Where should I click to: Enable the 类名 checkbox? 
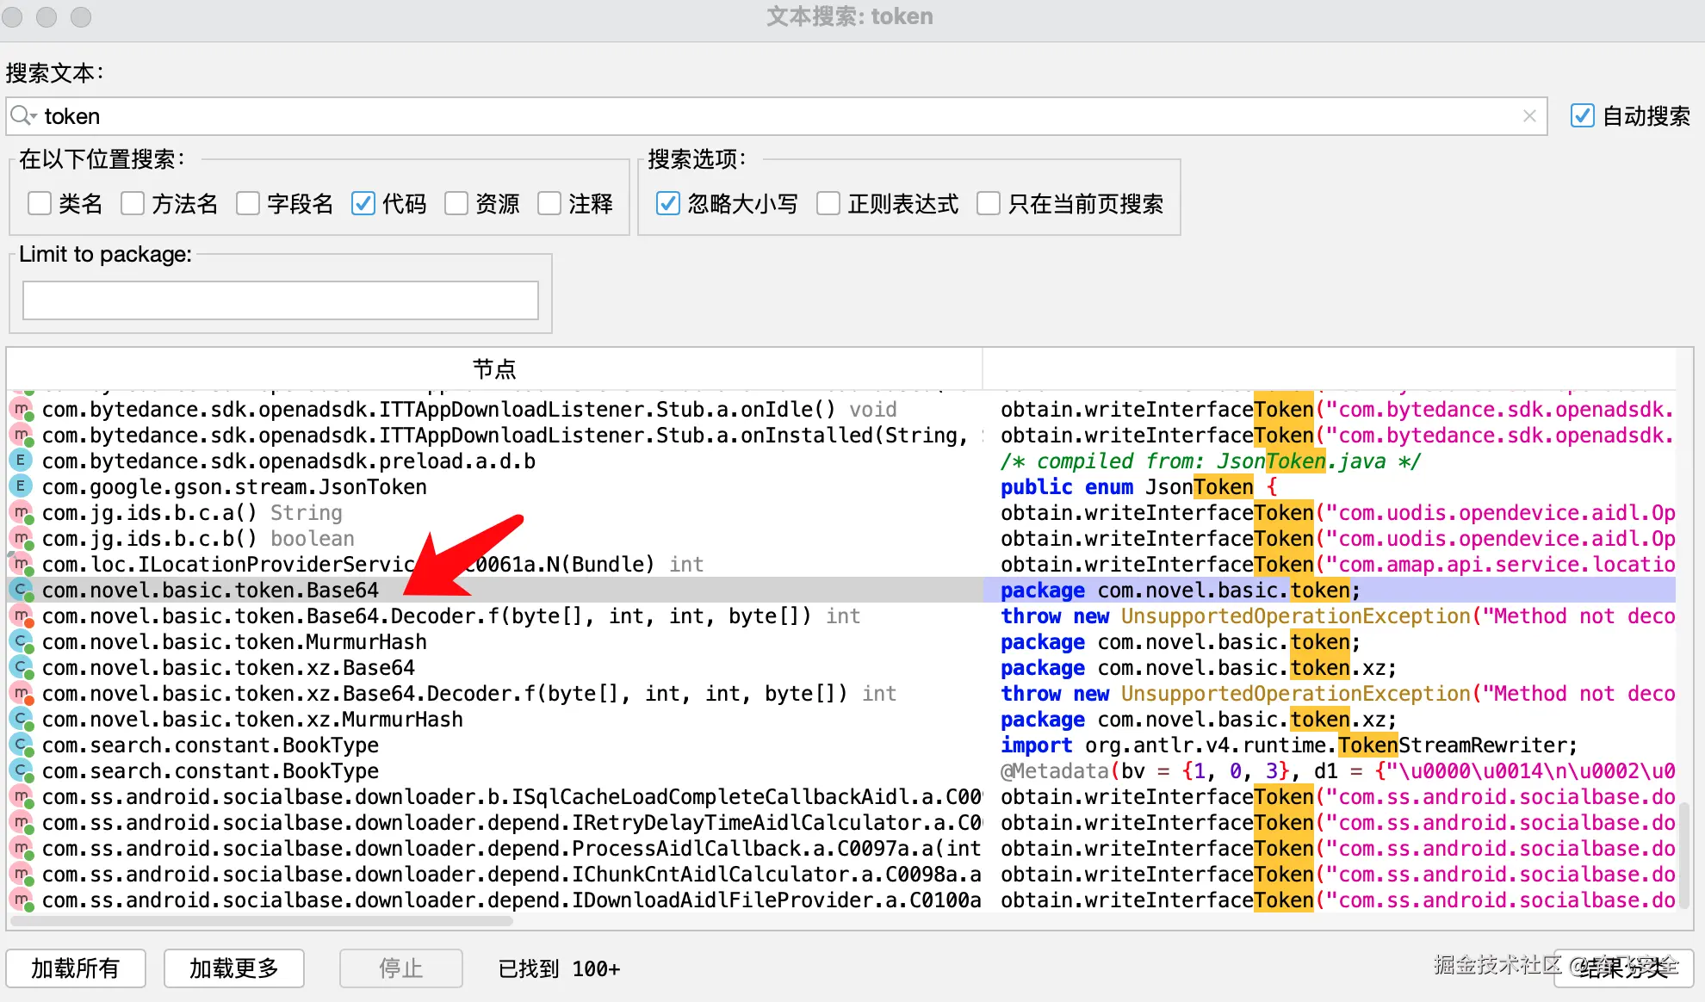(x=40, y=203)
